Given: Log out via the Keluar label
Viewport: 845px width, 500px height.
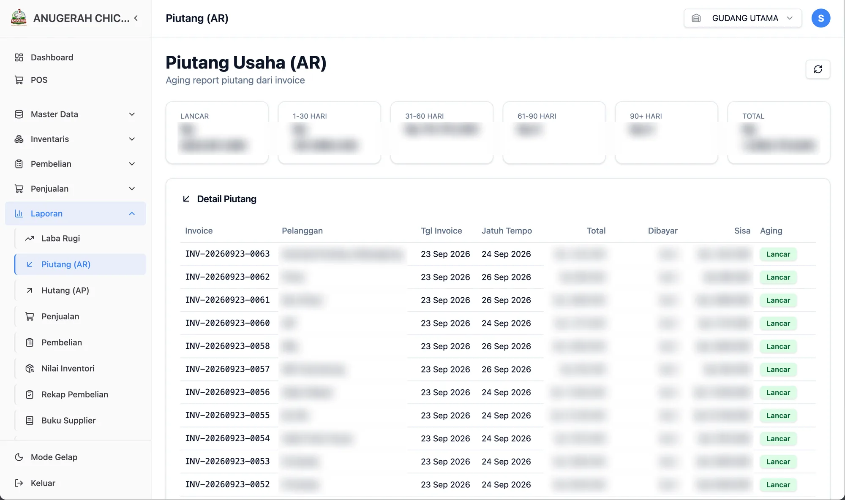Looking at the screenshot, I should (x=43, y=483).
